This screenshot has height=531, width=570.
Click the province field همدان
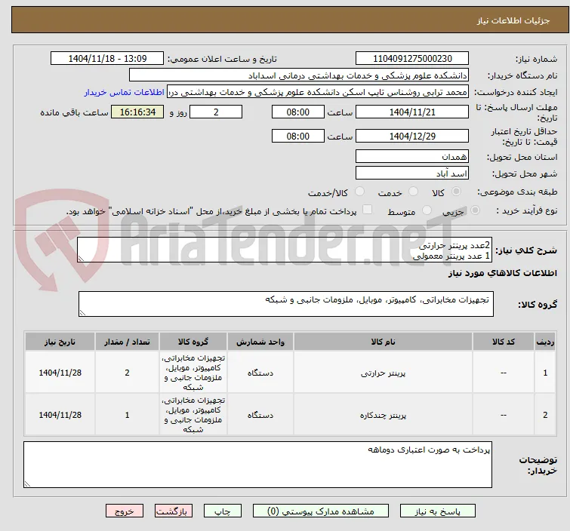[x=412, y=157]
